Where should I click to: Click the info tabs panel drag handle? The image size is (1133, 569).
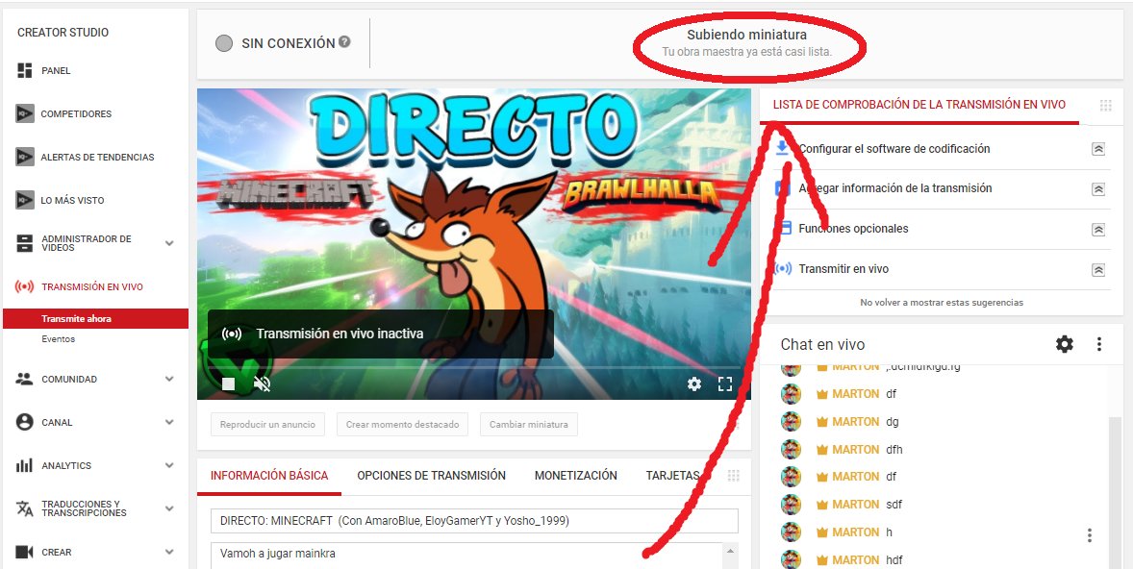pos(734,475)
